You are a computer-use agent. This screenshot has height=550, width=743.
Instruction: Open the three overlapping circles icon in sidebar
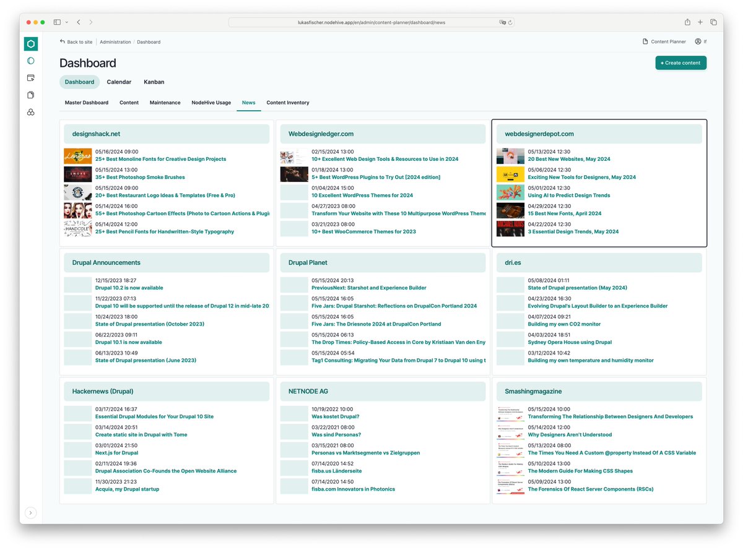pos(31,112)
